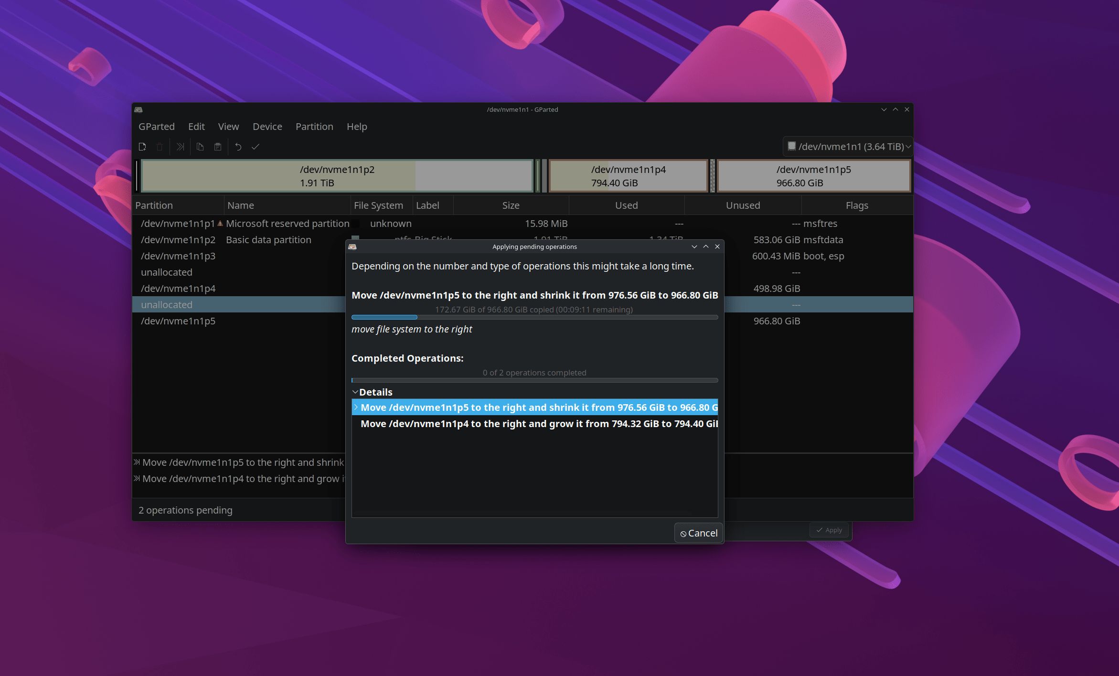Create a new partition with the New icon
The height and width of the screenshot is (676, 1119).
tap(142, 147)
